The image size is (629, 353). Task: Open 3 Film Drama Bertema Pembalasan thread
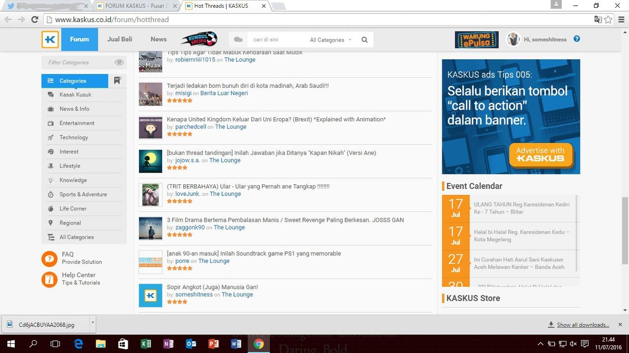(x=286, y=220)
